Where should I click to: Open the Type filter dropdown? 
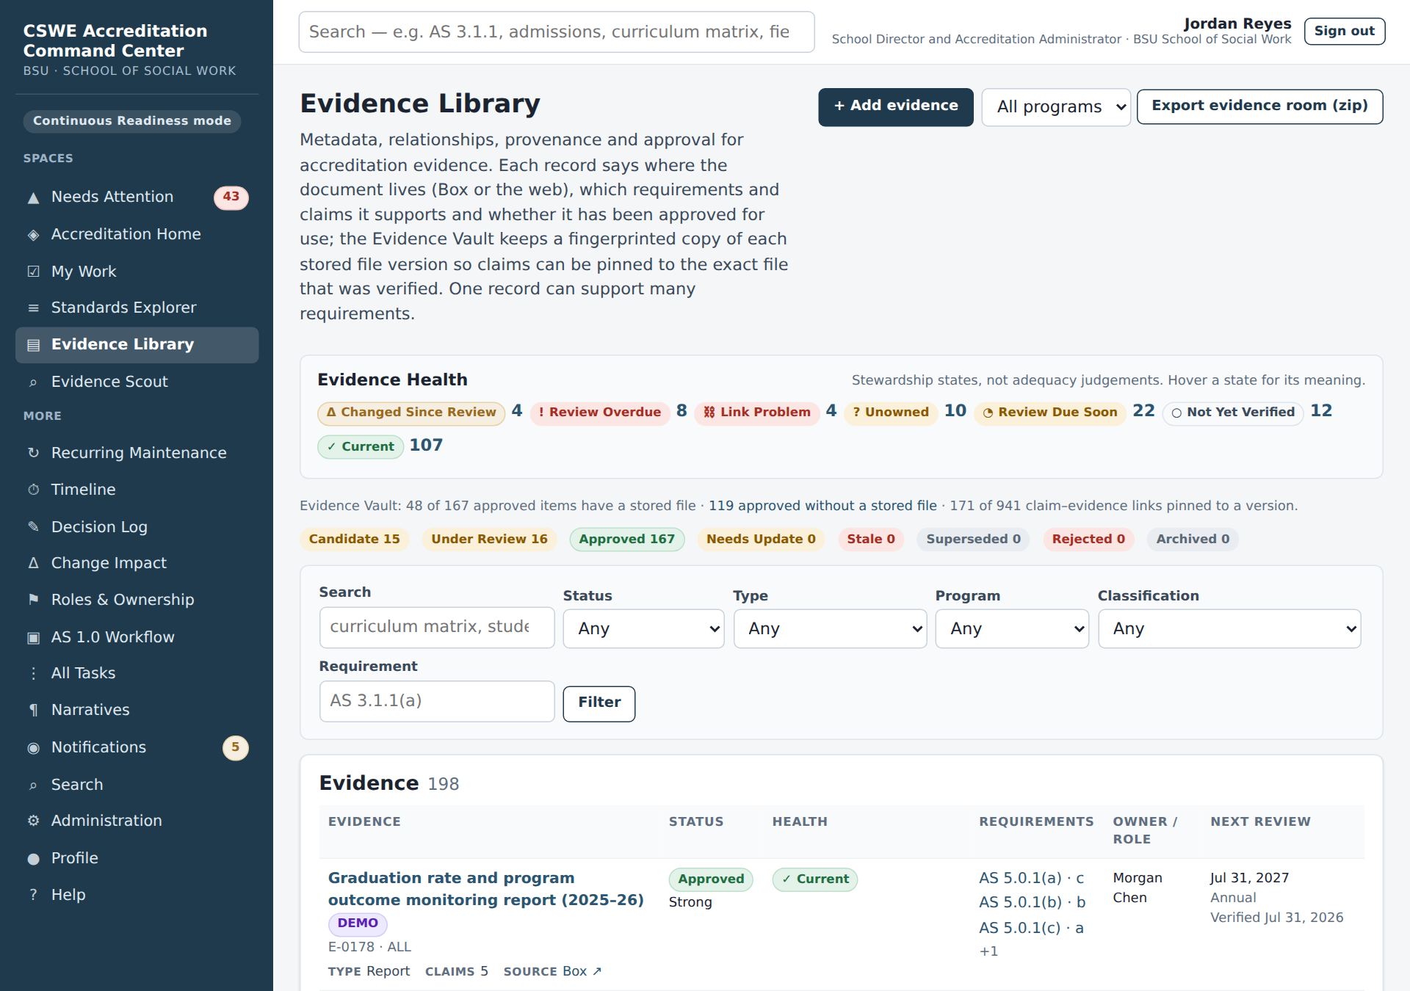pyautogui.click(x=830, y=629)
